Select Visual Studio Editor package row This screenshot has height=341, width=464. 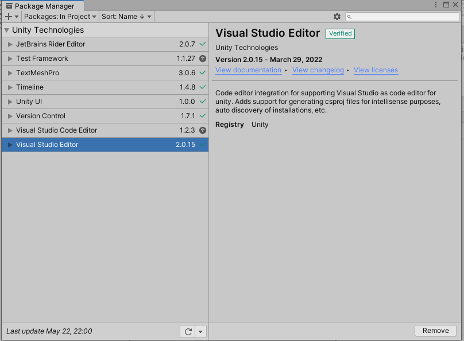pos(105,145)
